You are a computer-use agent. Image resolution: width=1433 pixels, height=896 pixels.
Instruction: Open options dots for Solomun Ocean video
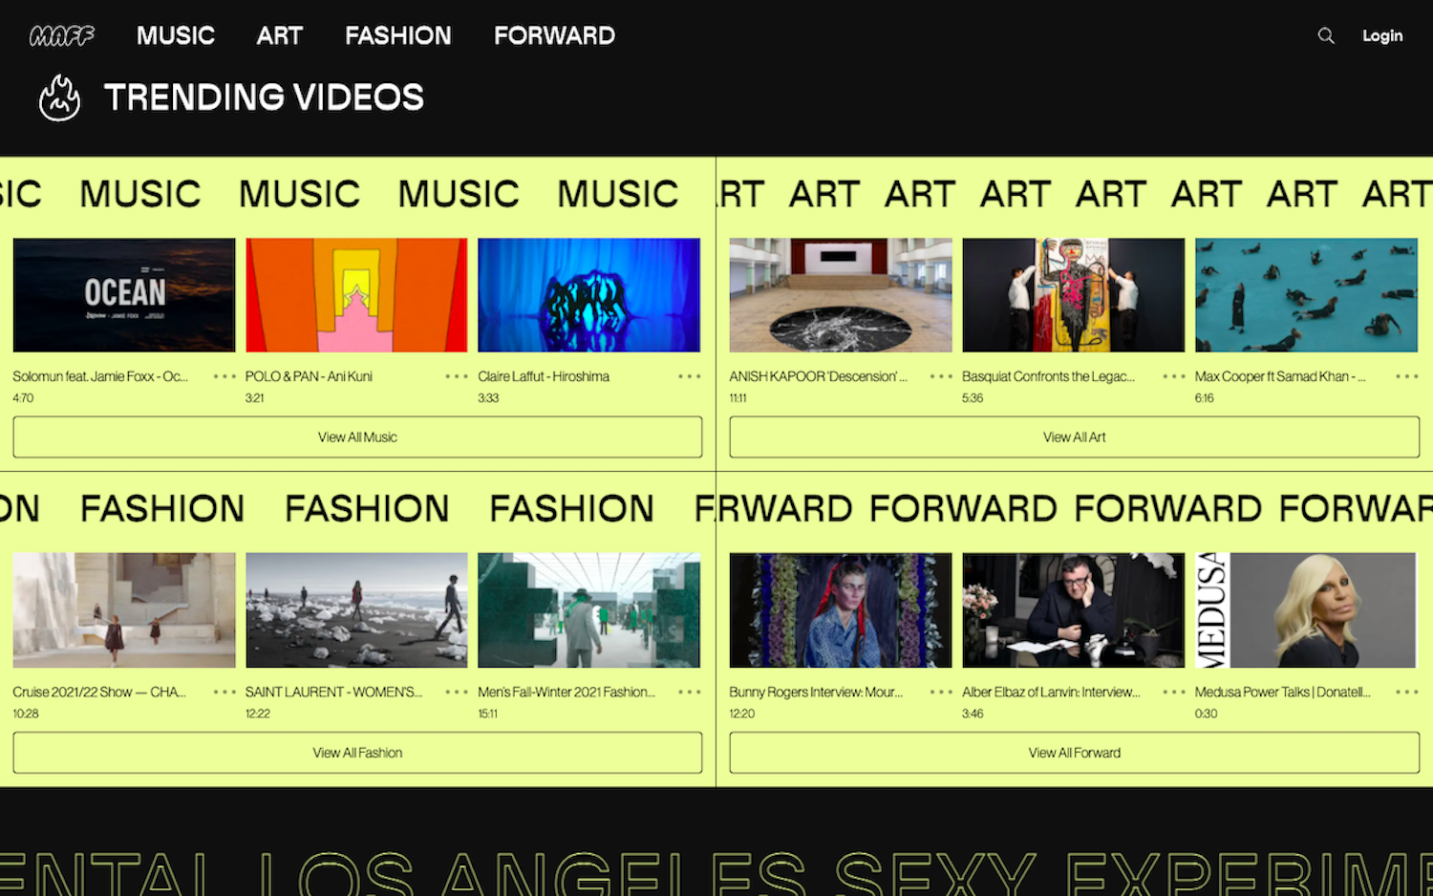pyautogui.click(x=225, y=376)
